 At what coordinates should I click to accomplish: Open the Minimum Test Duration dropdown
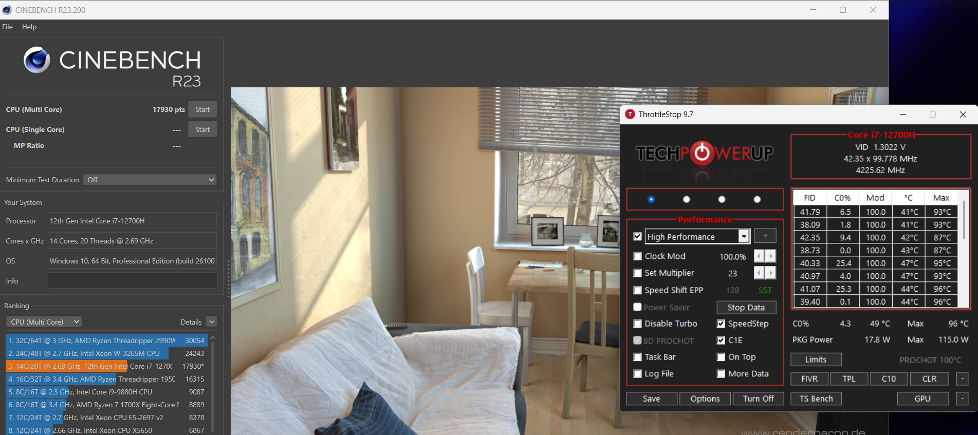(x=150, y=180)
